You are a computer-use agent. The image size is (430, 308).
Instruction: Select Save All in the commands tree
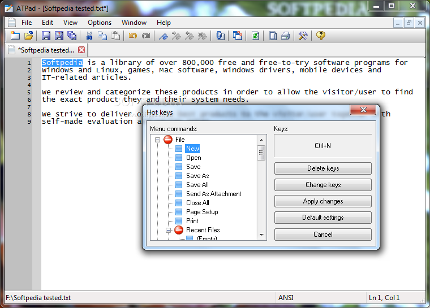[197, 185]
